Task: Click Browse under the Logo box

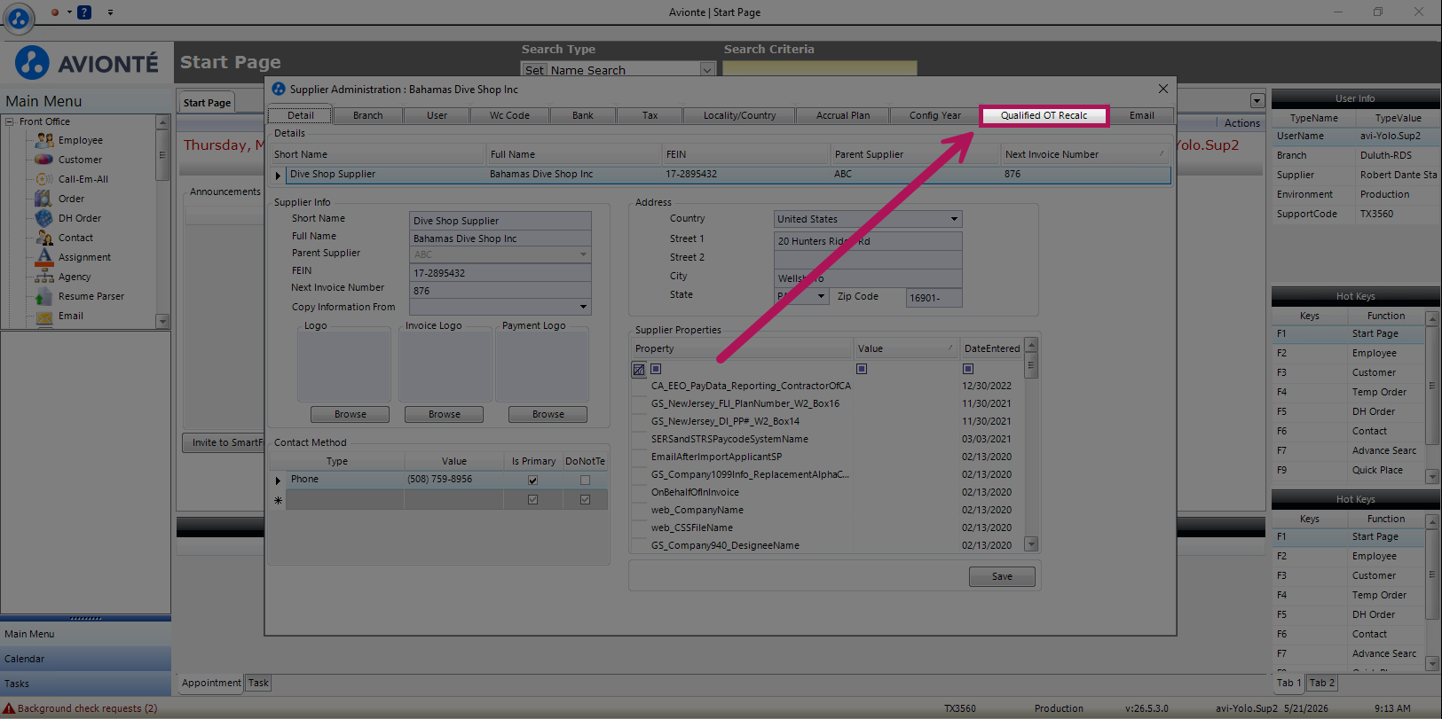Action: point(351,414)
